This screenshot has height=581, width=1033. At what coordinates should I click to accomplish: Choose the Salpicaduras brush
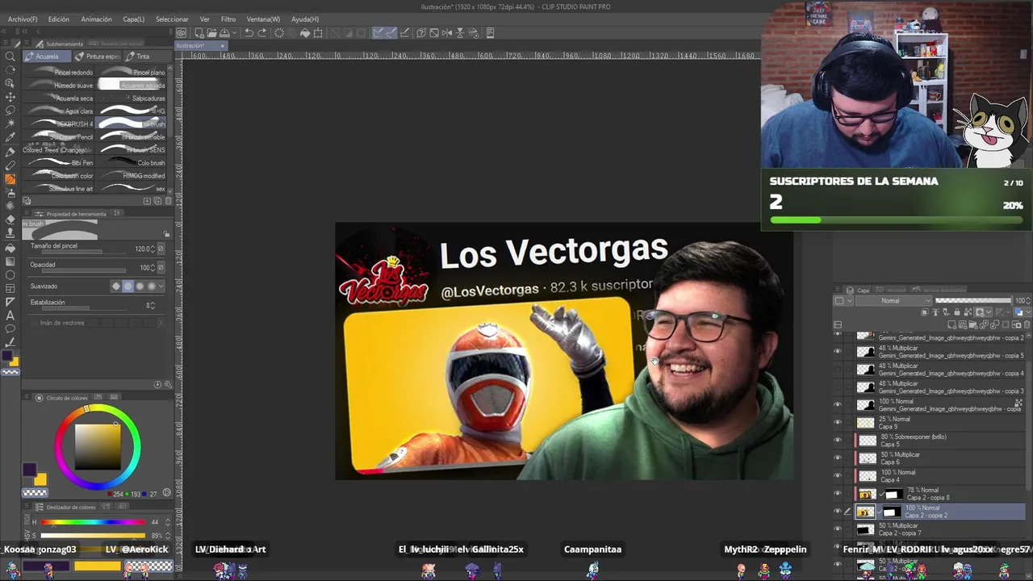pos(132,98)
